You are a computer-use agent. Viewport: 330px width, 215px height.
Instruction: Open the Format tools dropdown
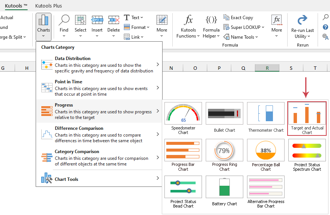(x=137, y=27)
